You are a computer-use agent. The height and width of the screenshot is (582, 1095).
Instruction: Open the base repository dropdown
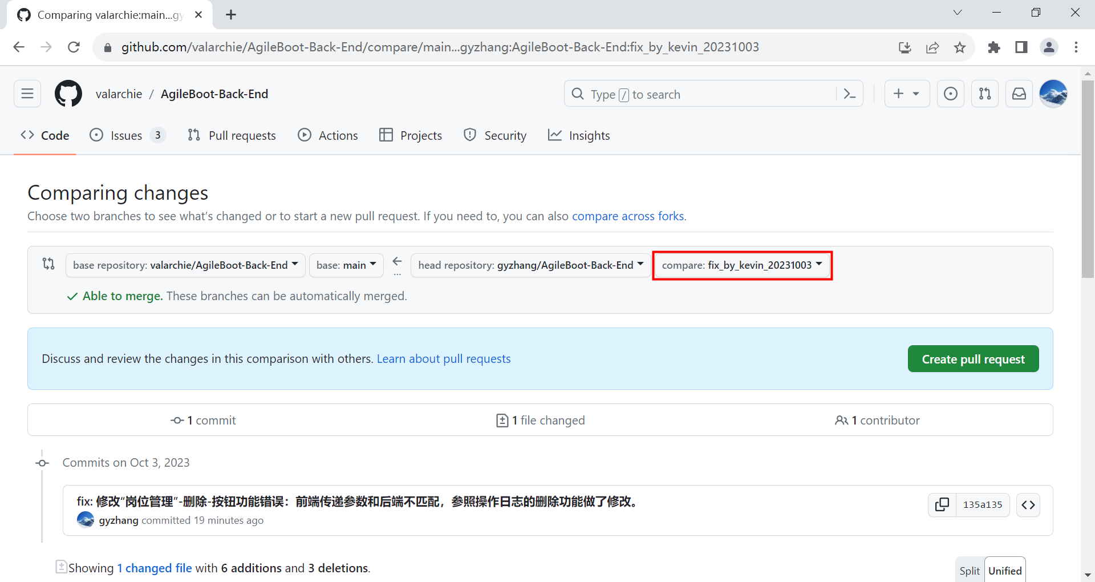185,265
